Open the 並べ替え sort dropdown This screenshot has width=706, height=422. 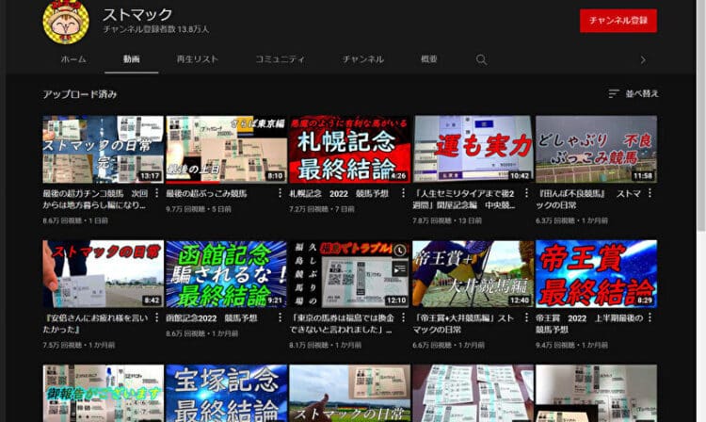click(634, 93)
